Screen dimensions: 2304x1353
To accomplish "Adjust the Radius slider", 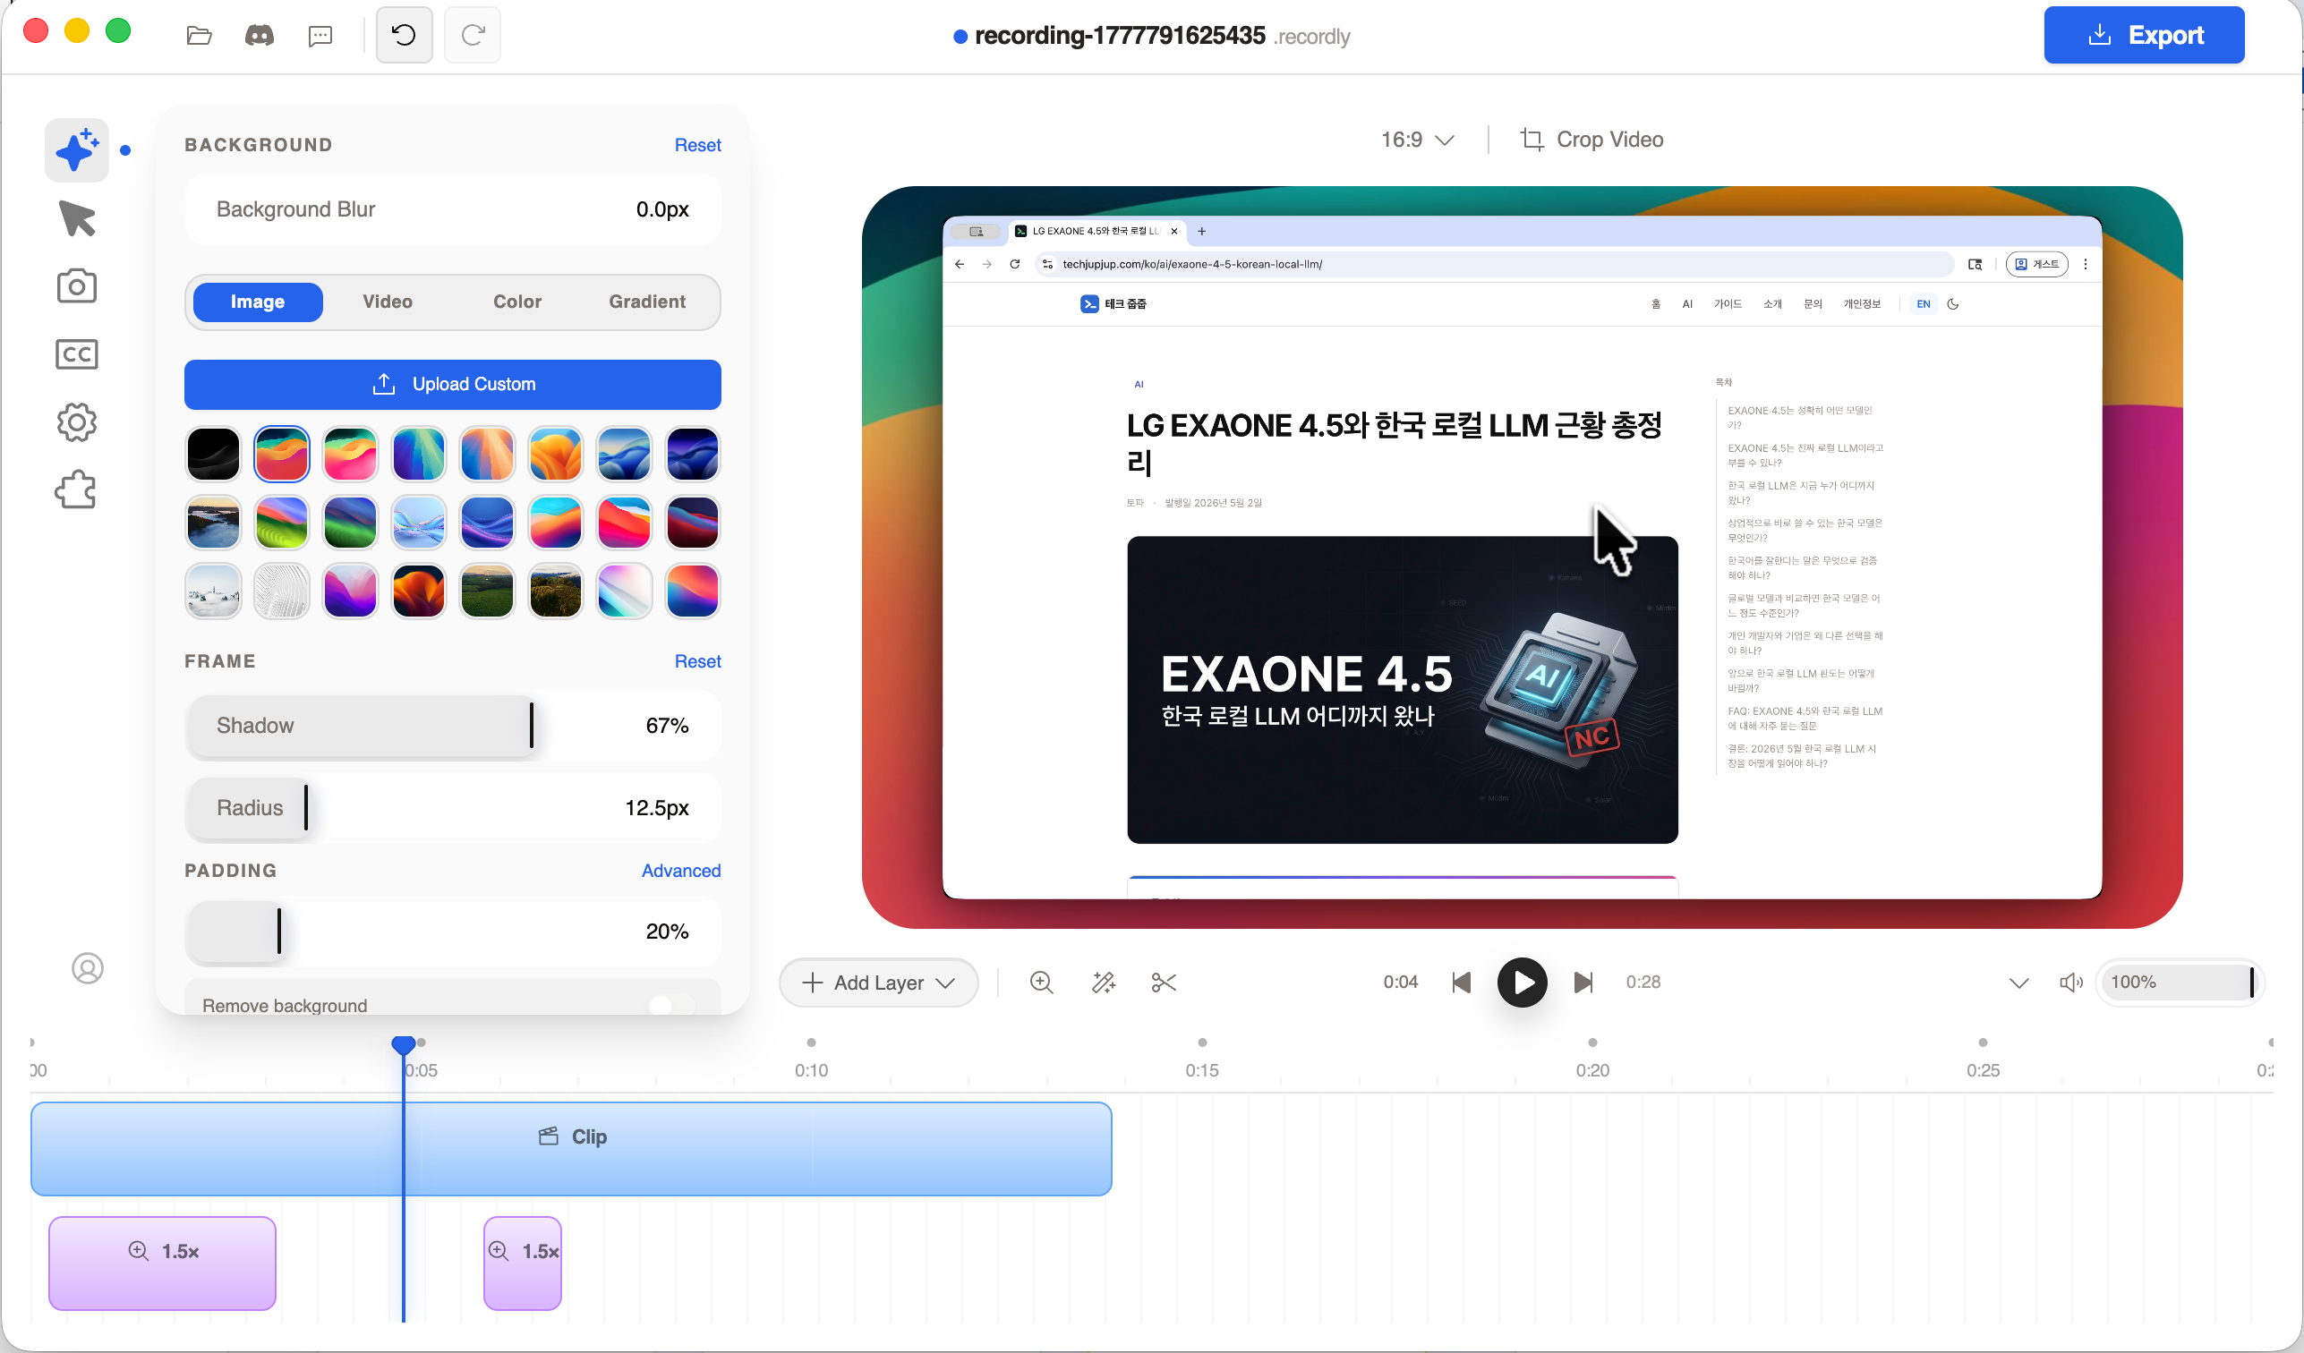I will pyautogui.click(x=453, y=808).
